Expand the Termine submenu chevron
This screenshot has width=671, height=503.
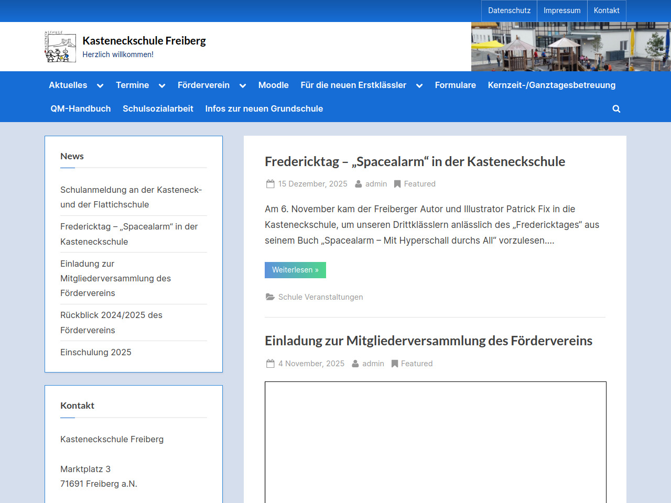pos(162,85)
